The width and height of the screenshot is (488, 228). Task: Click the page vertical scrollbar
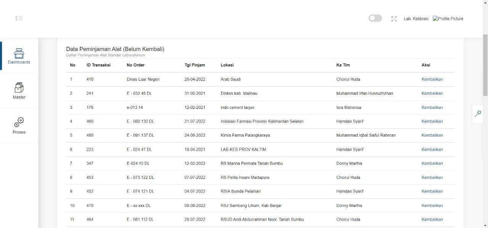[x=485, y=65]
